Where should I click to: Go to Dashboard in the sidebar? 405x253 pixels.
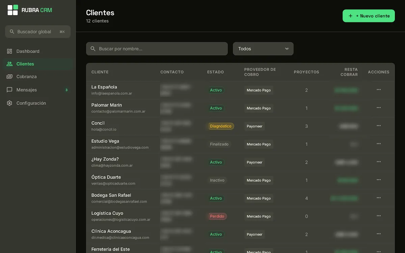point(38,51)
